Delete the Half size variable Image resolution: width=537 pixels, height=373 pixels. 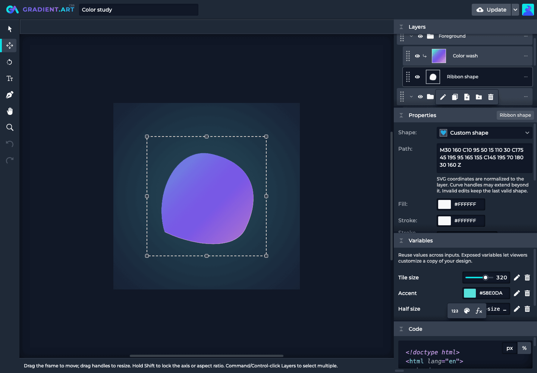pyautogui.click(x=527, y=309)
